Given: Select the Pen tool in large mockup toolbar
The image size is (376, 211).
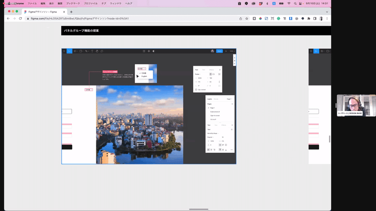Looking at the screenshot, I should click(86, 51).
